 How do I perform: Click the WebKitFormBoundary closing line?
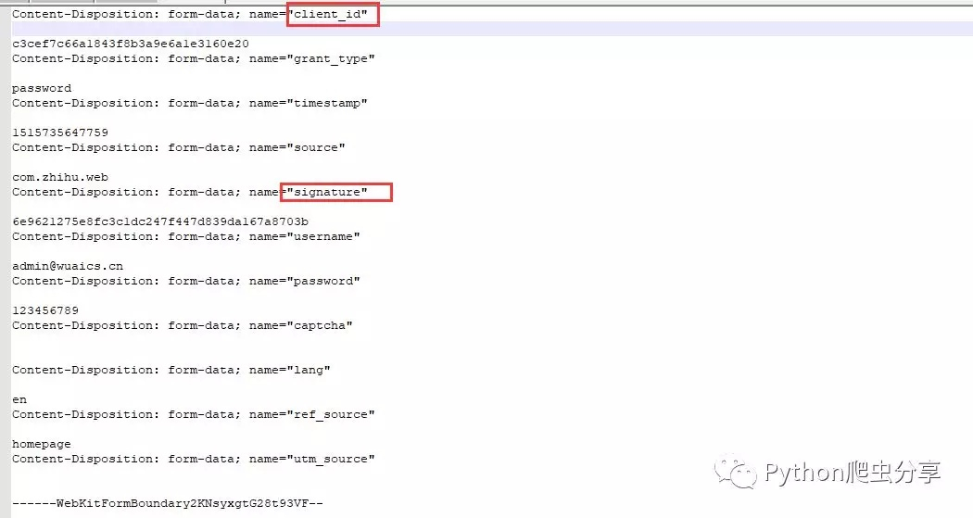click(167, 503)
